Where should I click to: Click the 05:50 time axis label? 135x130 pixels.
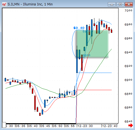pos(57,126)
